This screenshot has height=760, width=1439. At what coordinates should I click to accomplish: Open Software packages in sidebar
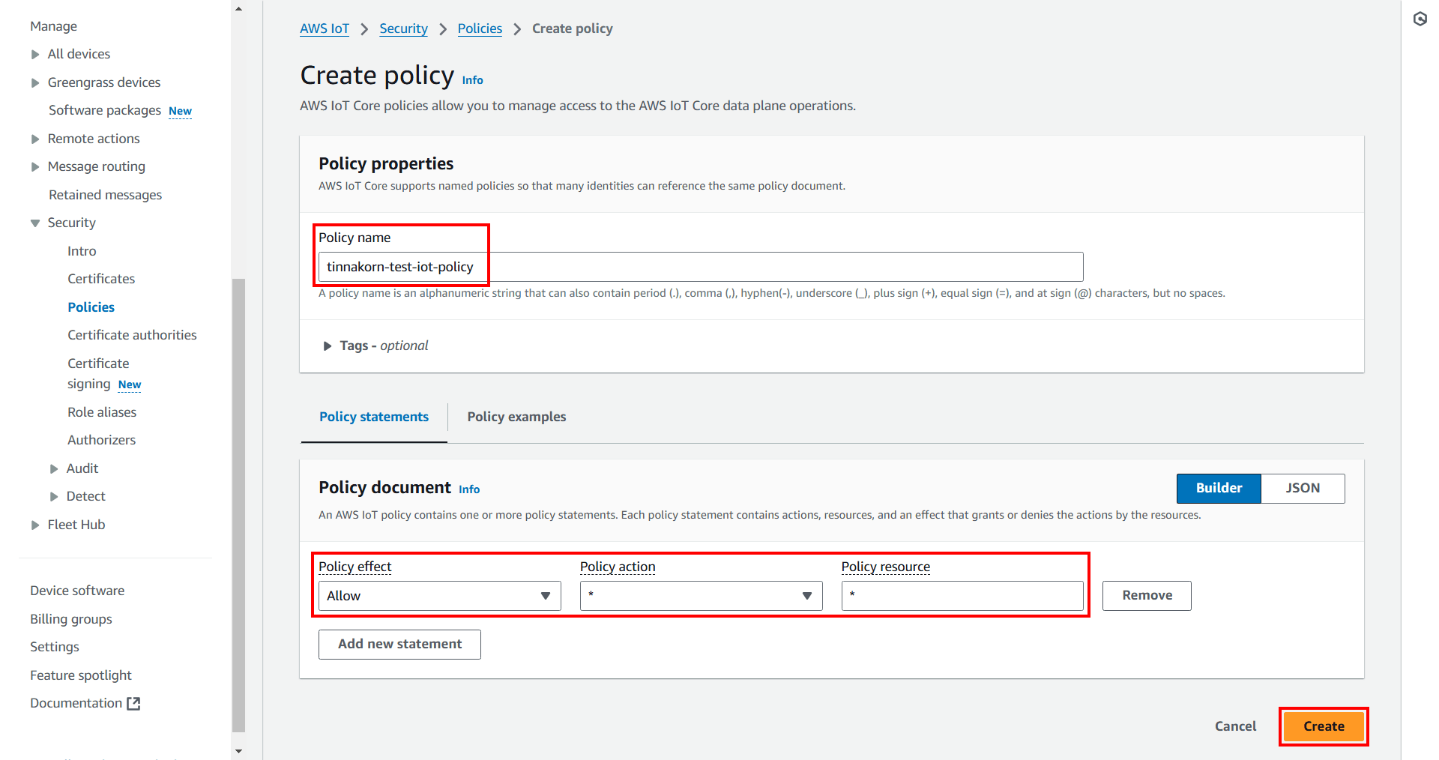[105, 110]
